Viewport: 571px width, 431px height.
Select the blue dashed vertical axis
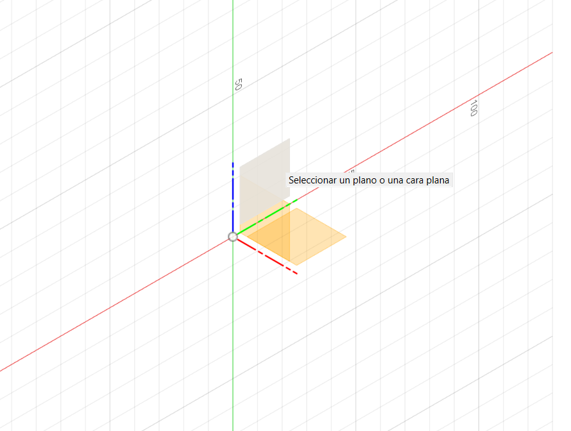click(x=233, y=196)
